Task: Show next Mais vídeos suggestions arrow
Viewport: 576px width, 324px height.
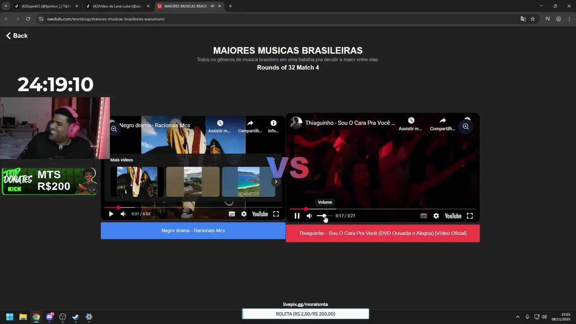Action: coord(276,182)
